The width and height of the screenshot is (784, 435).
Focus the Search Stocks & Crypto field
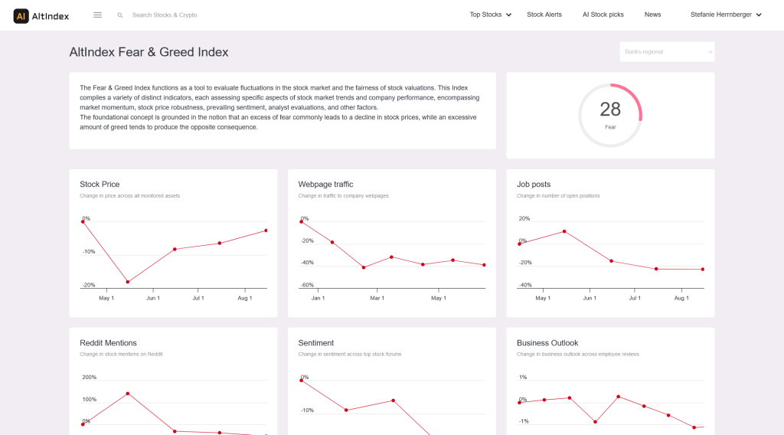click(165, 15)
